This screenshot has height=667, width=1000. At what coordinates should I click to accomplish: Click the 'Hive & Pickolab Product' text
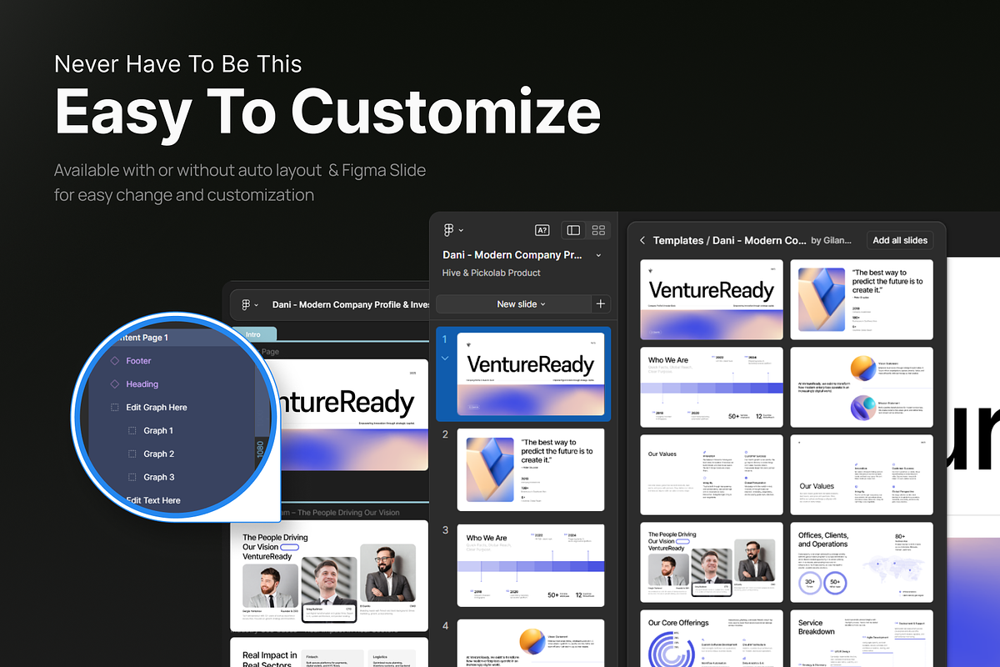tap(492, 273)
